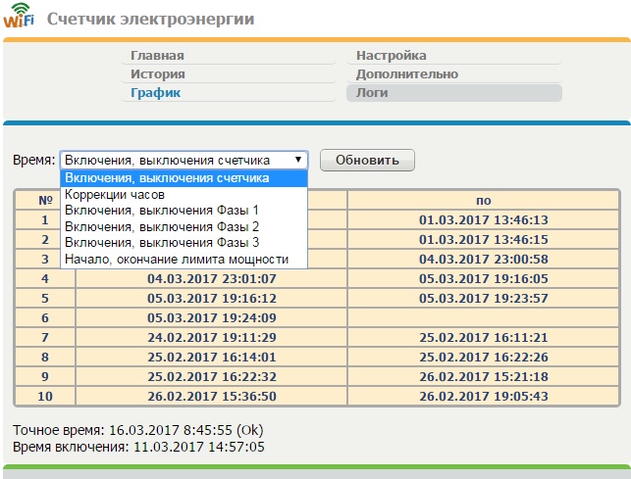Open the Главная navigation link
The image size is (631, 479).
point(157,56)
